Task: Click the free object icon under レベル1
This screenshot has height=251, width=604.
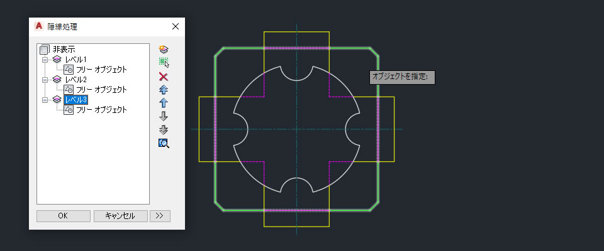Action: coord(69,70)
